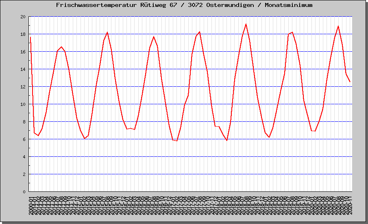This screenshot has width=368, height=224.
Task: Click the rightmost peak of the red line
Action: tap(338, 26)
